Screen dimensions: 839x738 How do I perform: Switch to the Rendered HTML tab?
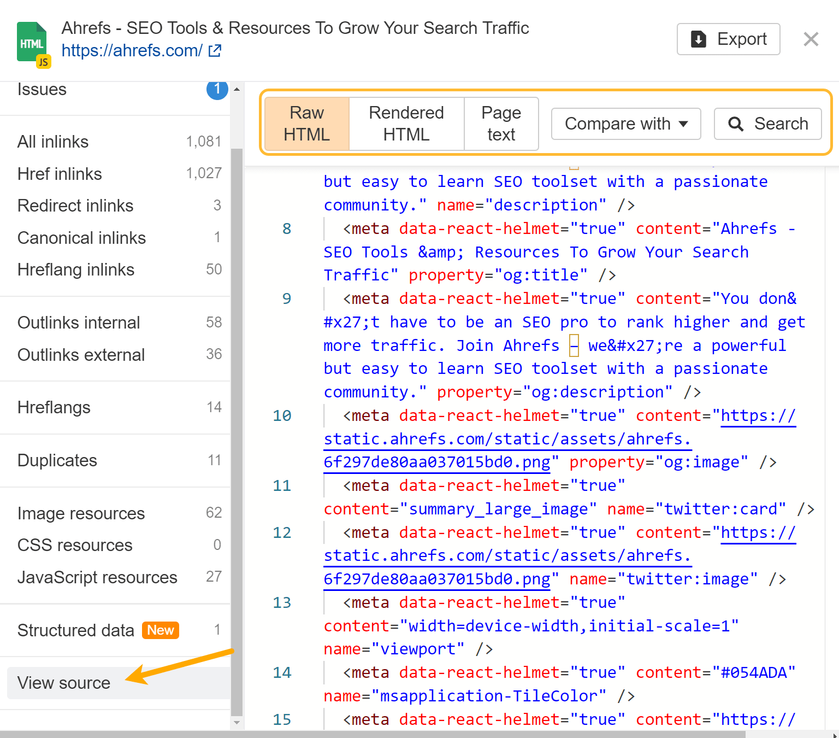coord(406,124)
